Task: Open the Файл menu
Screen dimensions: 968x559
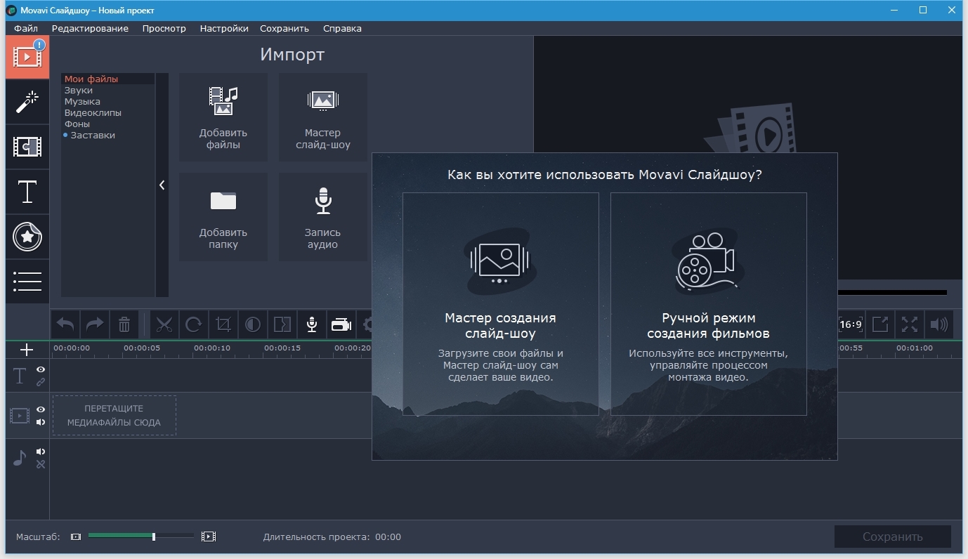Action: point(26,29)
